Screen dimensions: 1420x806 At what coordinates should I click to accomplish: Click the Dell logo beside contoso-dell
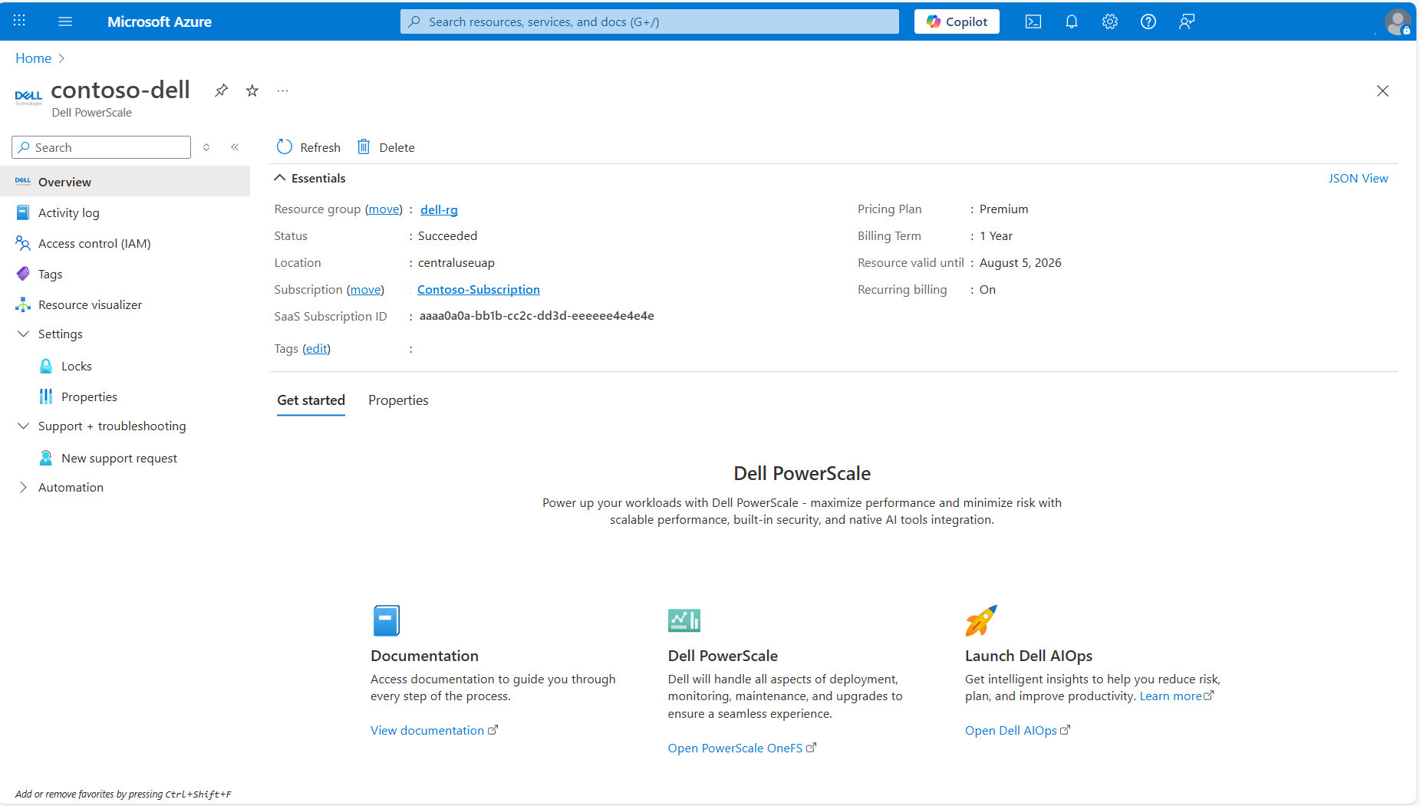(28, 97)
